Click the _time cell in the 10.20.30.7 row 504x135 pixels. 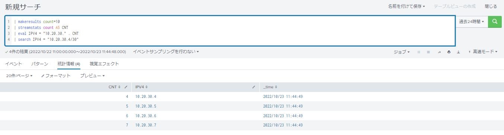click(x=283, y=125)
